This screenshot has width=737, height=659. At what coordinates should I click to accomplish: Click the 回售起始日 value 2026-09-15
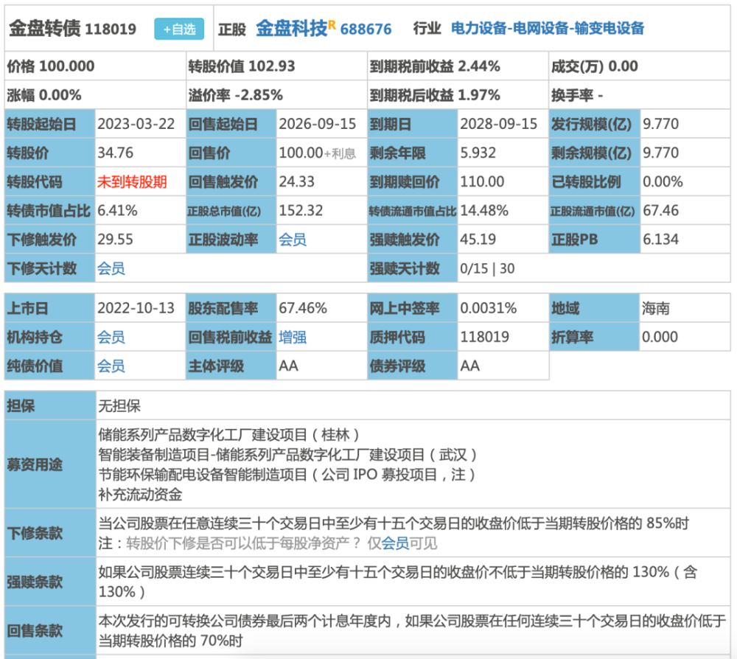click(x=317, y=124)
